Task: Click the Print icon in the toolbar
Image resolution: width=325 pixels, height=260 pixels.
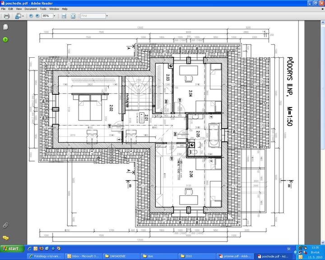Action: pos(7,16)
